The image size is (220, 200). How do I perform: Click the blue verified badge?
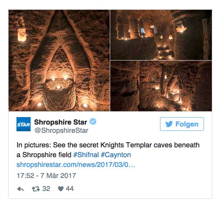click(93, 121)
